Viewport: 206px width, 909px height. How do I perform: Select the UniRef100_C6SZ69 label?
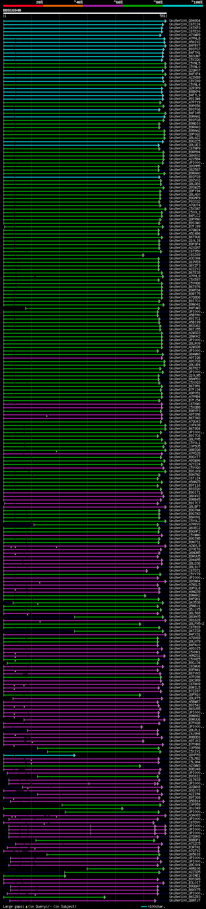(x=185, y=255)
